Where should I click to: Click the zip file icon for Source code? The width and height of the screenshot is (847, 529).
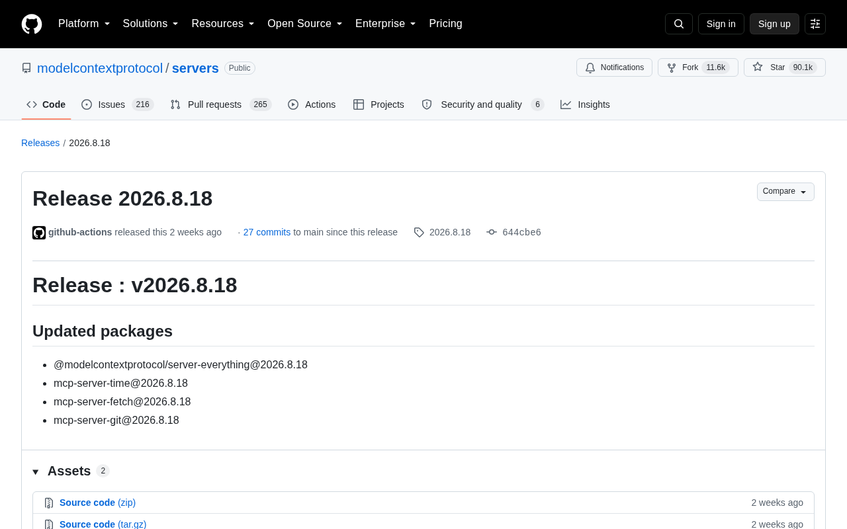(49, 503)
